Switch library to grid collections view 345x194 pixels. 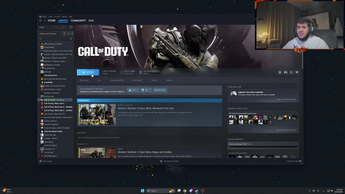71,27
